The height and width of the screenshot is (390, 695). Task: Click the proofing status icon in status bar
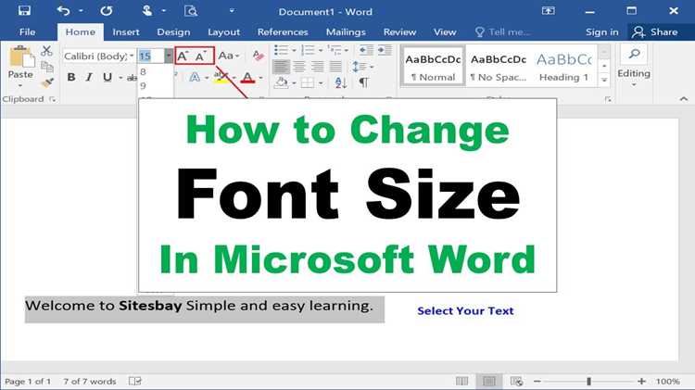[134, 381]
